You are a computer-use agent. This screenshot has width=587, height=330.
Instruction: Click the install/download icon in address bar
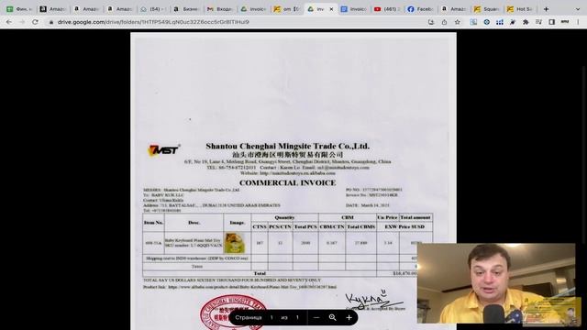click(431, 22)
